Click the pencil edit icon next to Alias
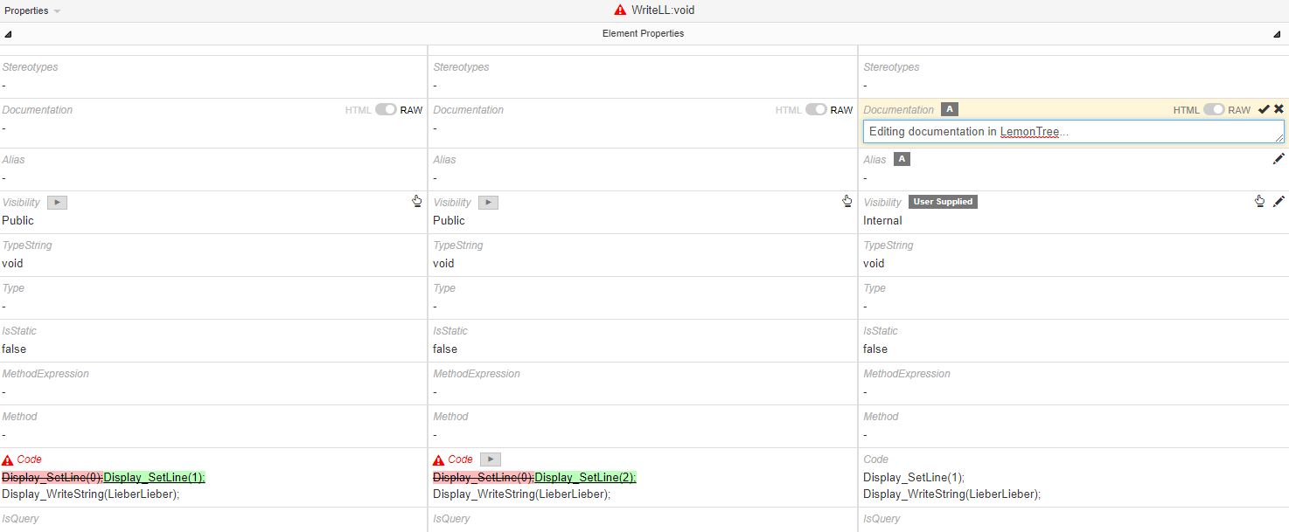 pos(1279,158)
